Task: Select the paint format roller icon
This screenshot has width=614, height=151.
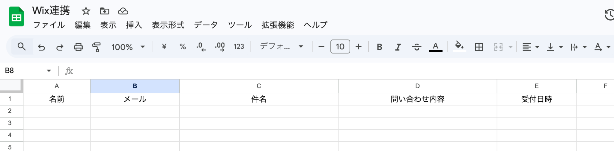Action: click(x=97, y=47)
